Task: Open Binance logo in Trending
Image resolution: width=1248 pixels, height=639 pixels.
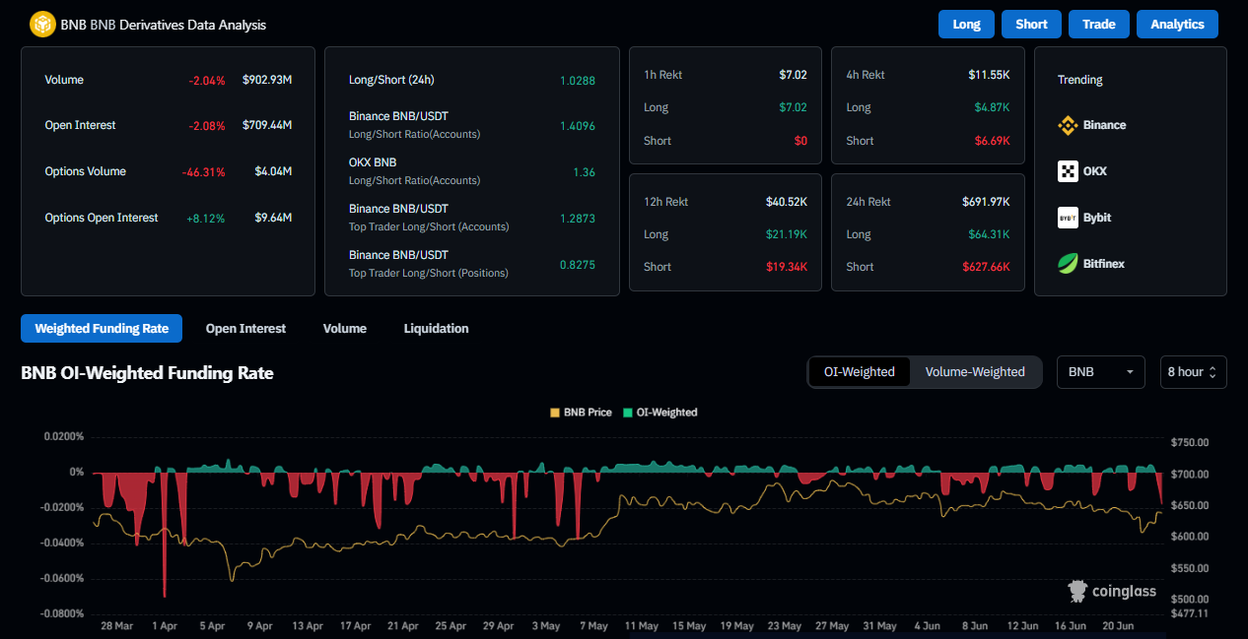Action: [1068, 125]
